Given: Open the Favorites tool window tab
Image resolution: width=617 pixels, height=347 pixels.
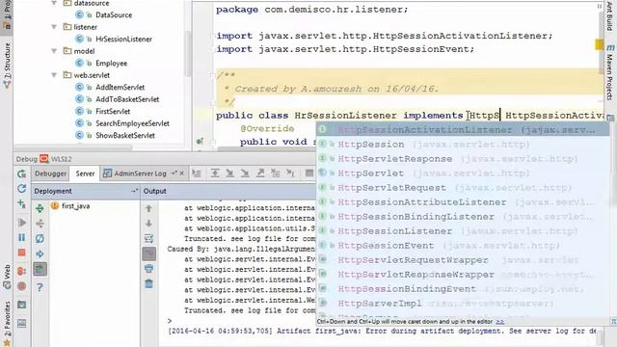Looking at the screenshot, I should coord(7,324).
